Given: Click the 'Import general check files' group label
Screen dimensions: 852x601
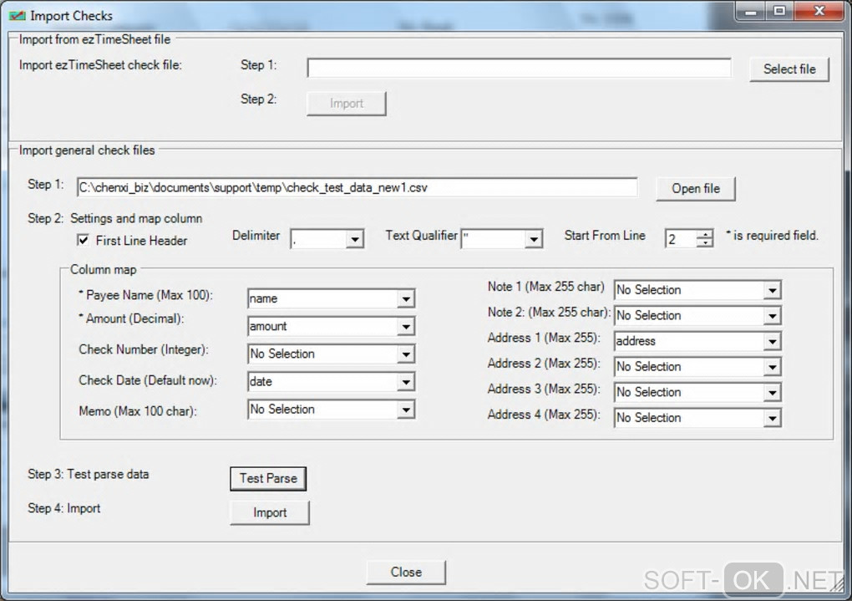Looking at the screenshot, I should pyautogui.click(x=87, y=150).
